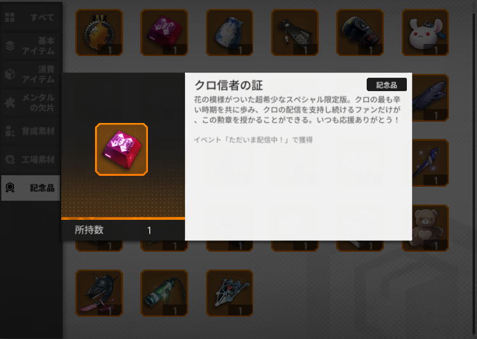Select the white bunny plush item
The height and width of the screenshot is (339, 477).
coord(425,32)
